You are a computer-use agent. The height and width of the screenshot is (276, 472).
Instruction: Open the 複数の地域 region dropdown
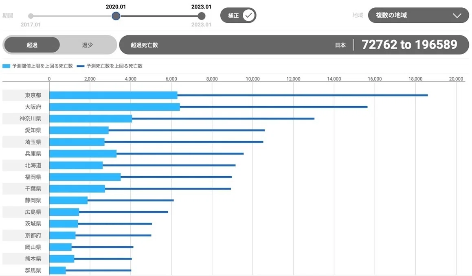click(418, 15)
